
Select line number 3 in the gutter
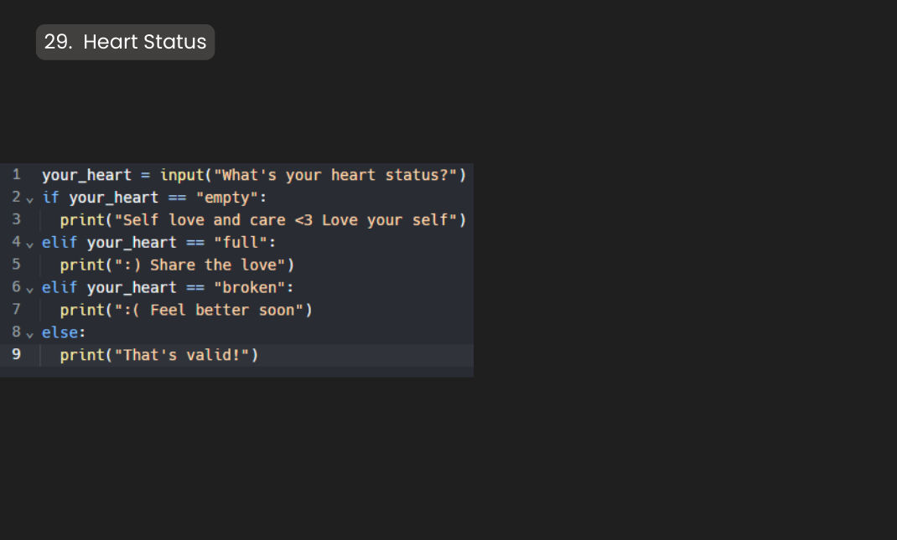(x=16, y=220)
